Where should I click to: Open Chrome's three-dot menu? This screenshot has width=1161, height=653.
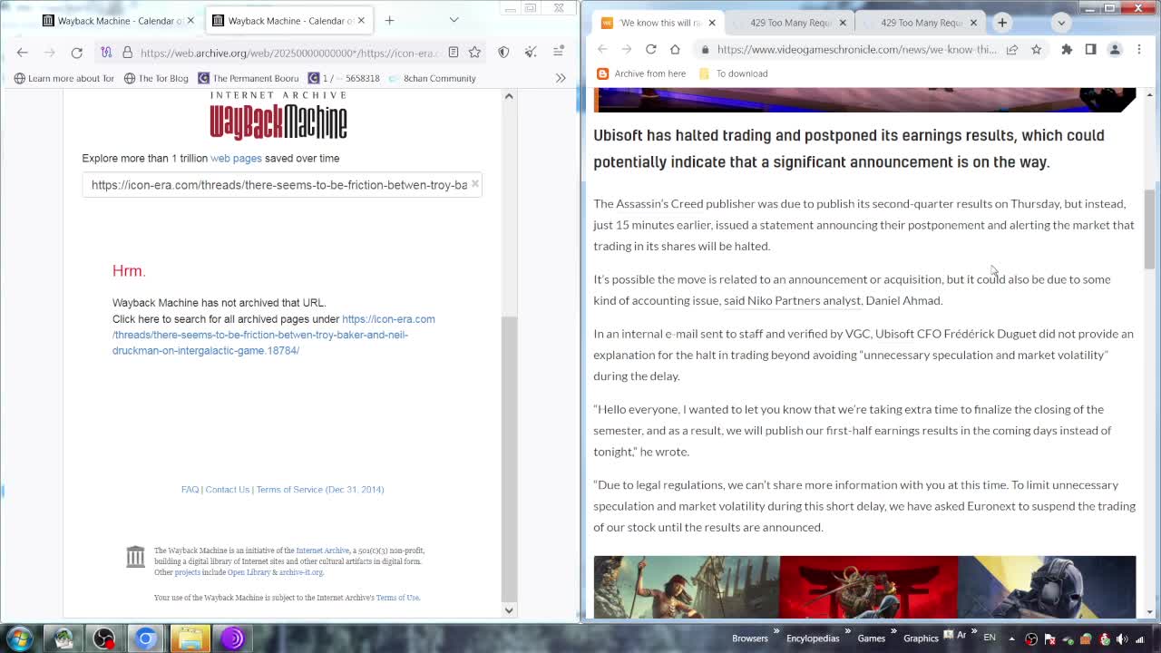point(1139,50)
